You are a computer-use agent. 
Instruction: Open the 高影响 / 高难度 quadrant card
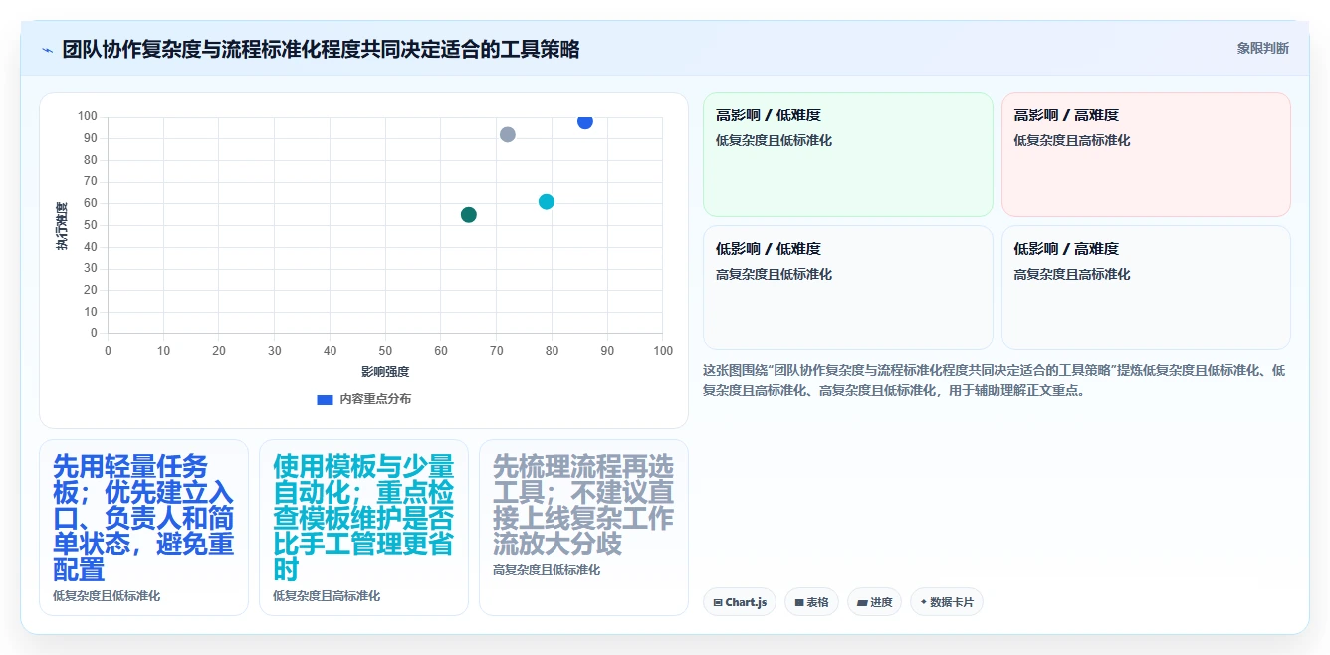(1146, 154)
